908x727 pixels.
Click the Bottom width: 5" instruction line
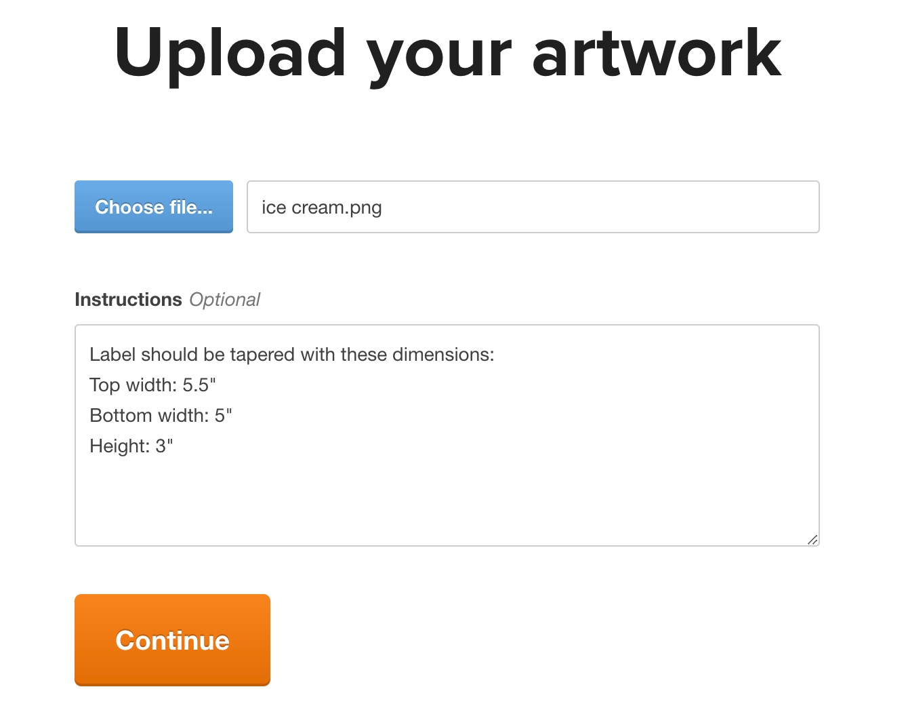click(161, 415)
